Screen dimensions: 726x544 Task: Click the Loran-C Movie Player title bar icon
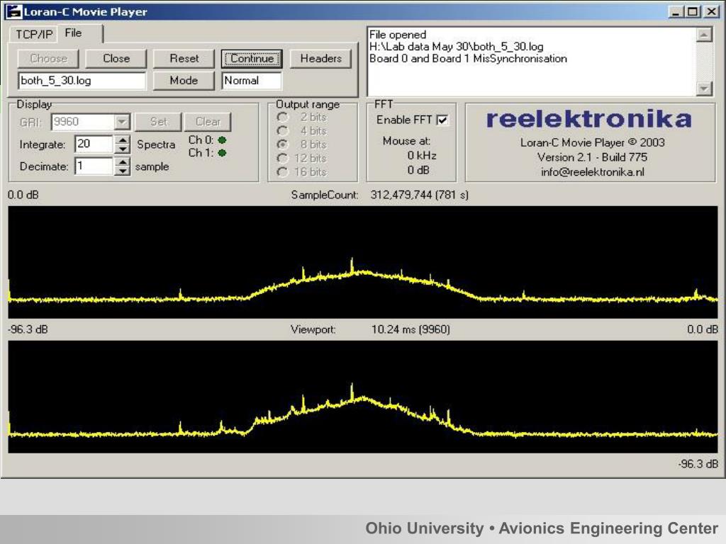pos(13,11)
